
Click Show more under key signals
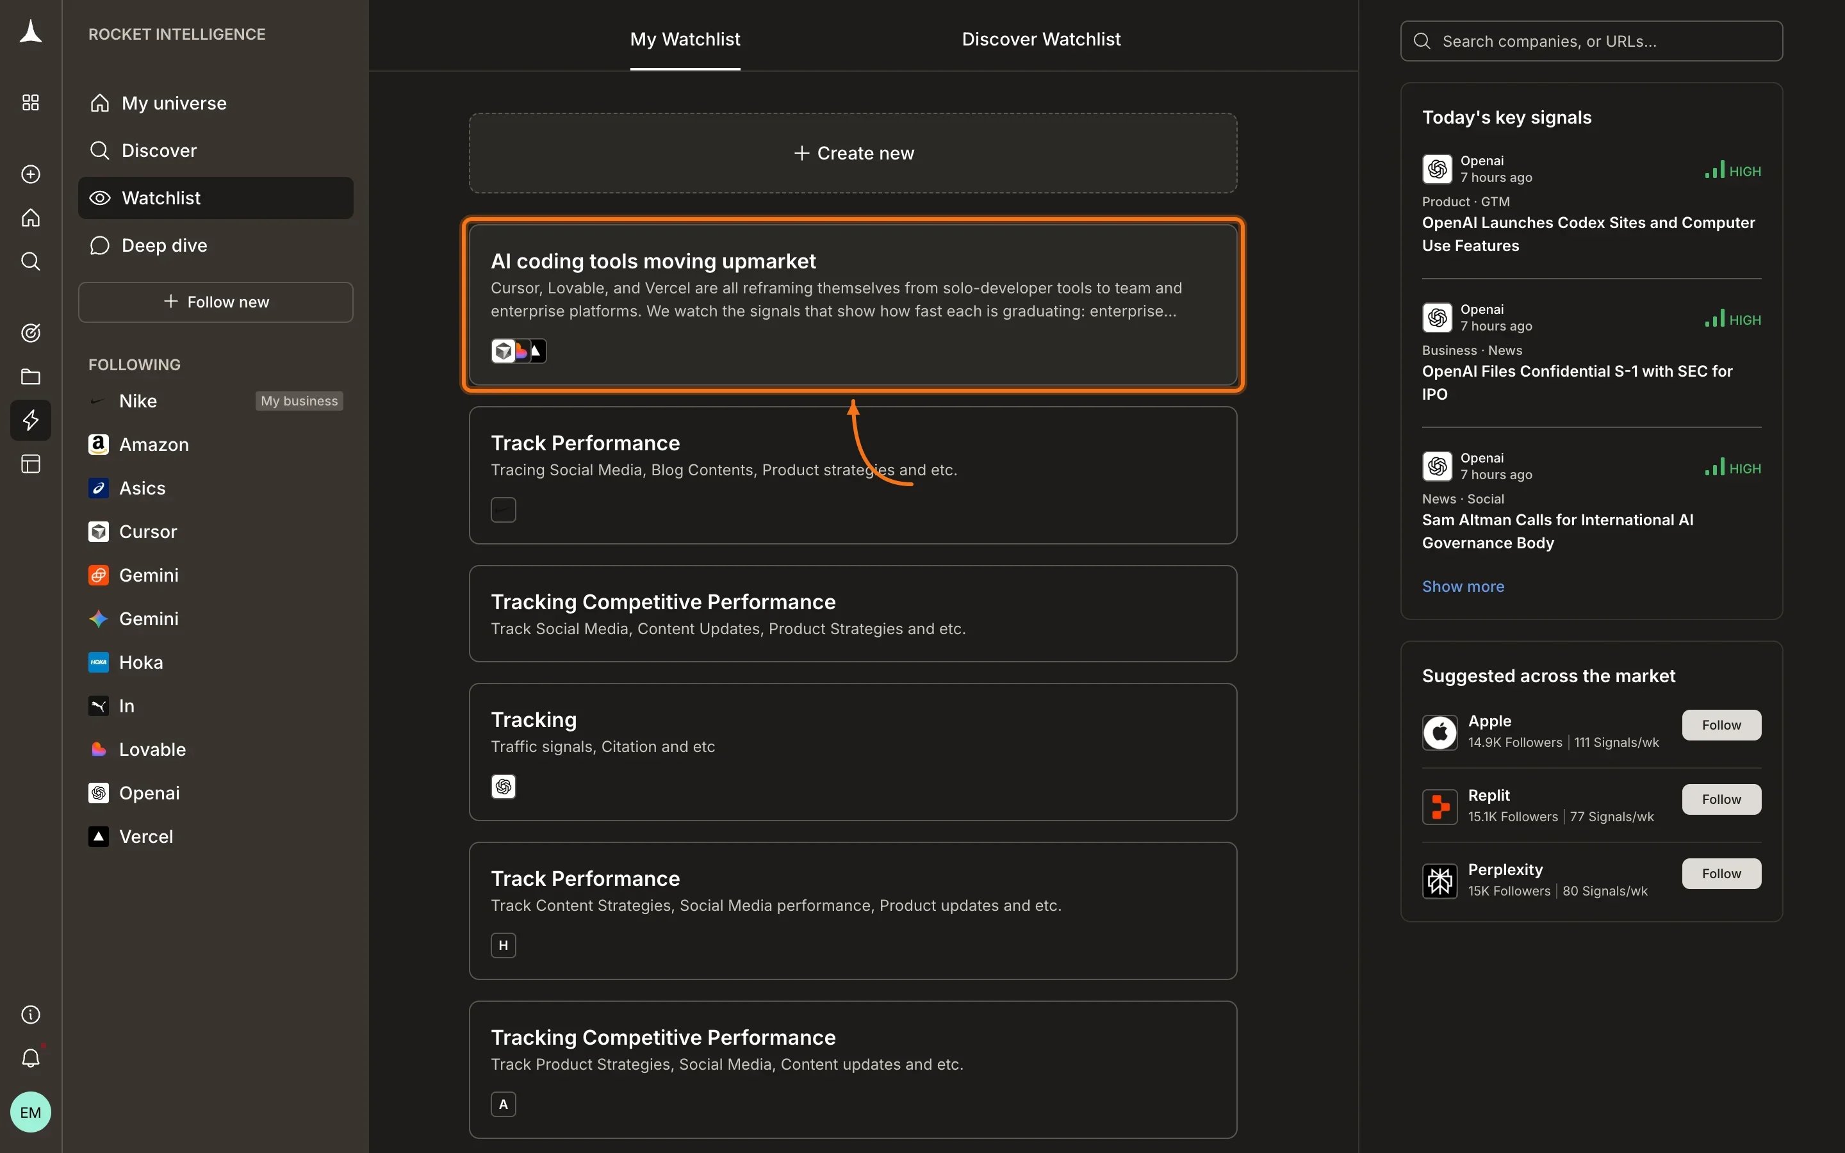1463,586
